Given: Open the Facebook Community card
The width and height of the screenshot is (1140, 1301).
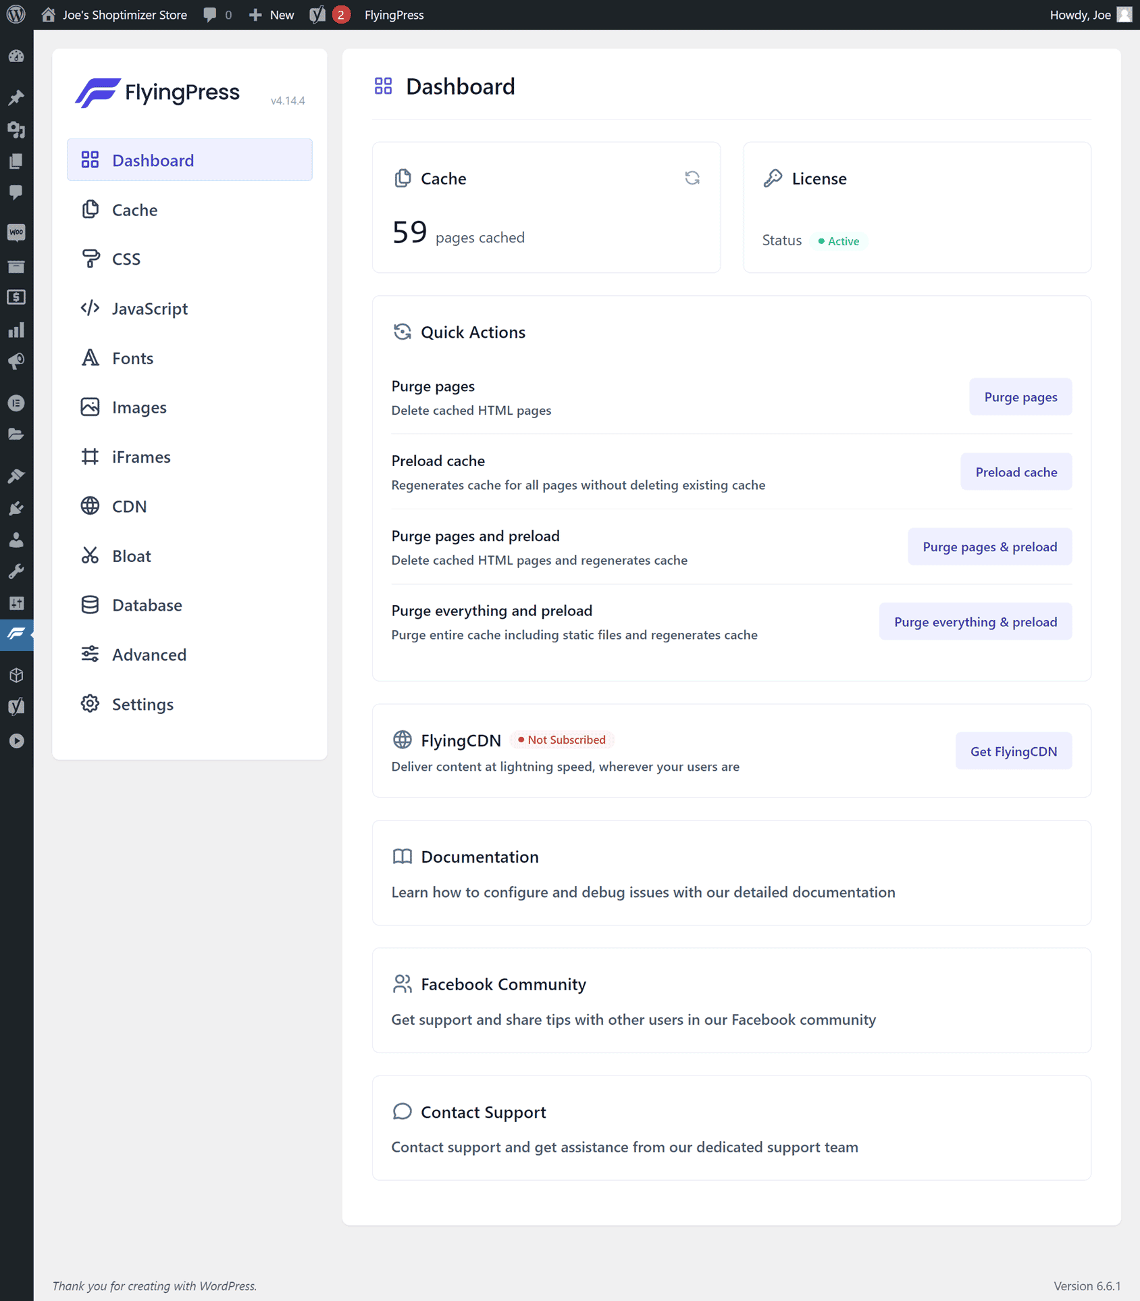Looking at the screenshot, I should [731, 1000].
